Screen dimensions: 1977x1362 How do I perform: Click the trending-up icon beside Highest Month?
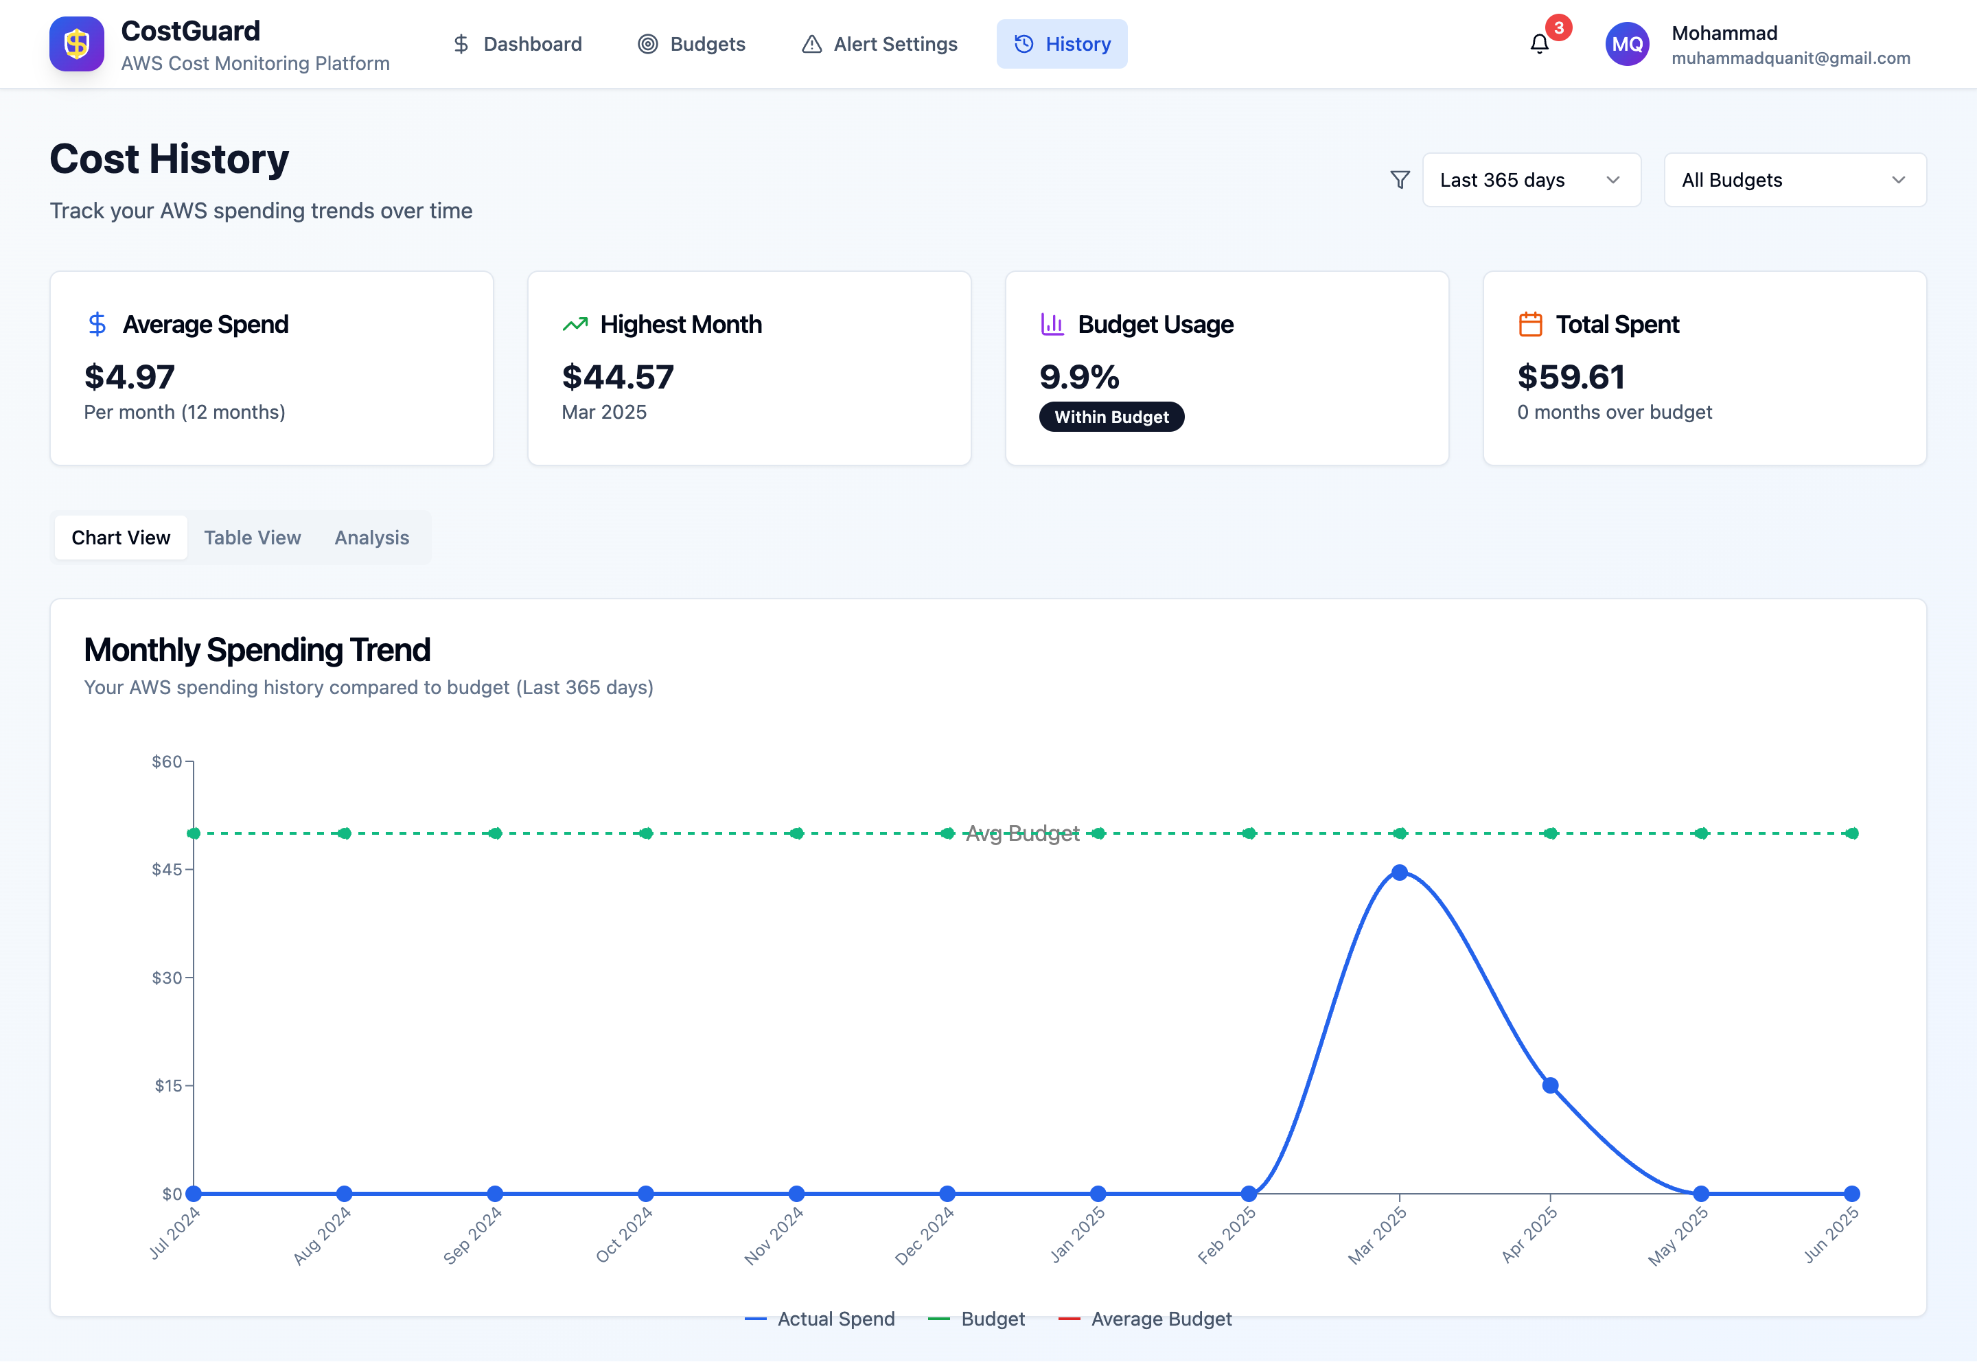[575, 324]
